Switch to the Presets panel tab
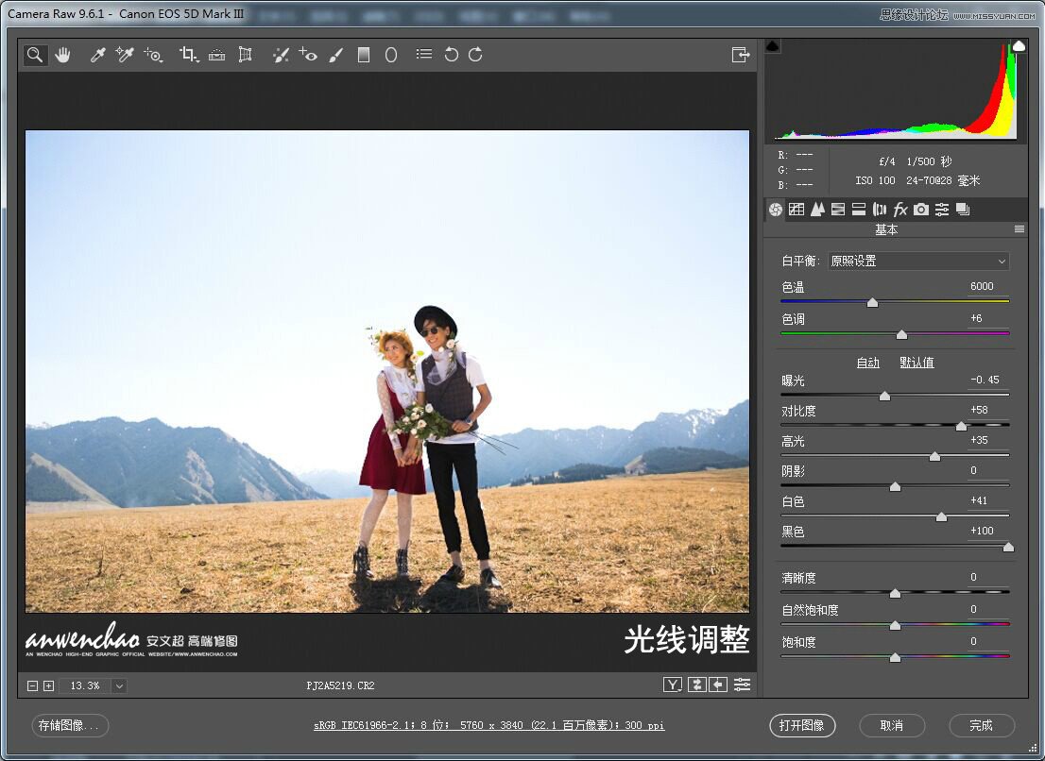 point(942,210)
